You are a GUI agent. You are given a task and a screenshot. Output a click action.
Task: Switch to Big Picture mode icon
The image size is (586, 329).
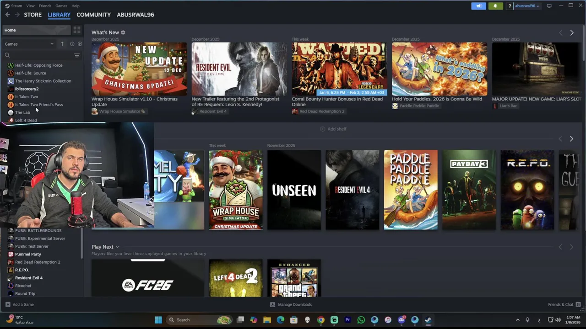549,6
